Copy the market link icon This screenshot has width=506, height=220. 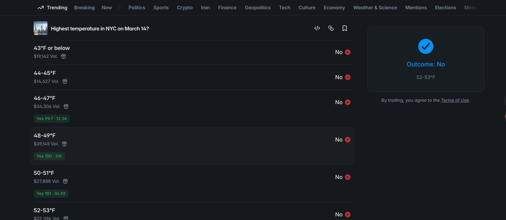coord(331,28)
